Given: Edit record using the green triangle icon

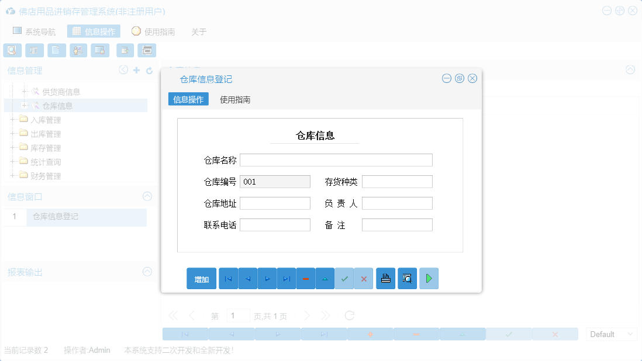Looking at the screenshot, I should (x=325, y=279).
